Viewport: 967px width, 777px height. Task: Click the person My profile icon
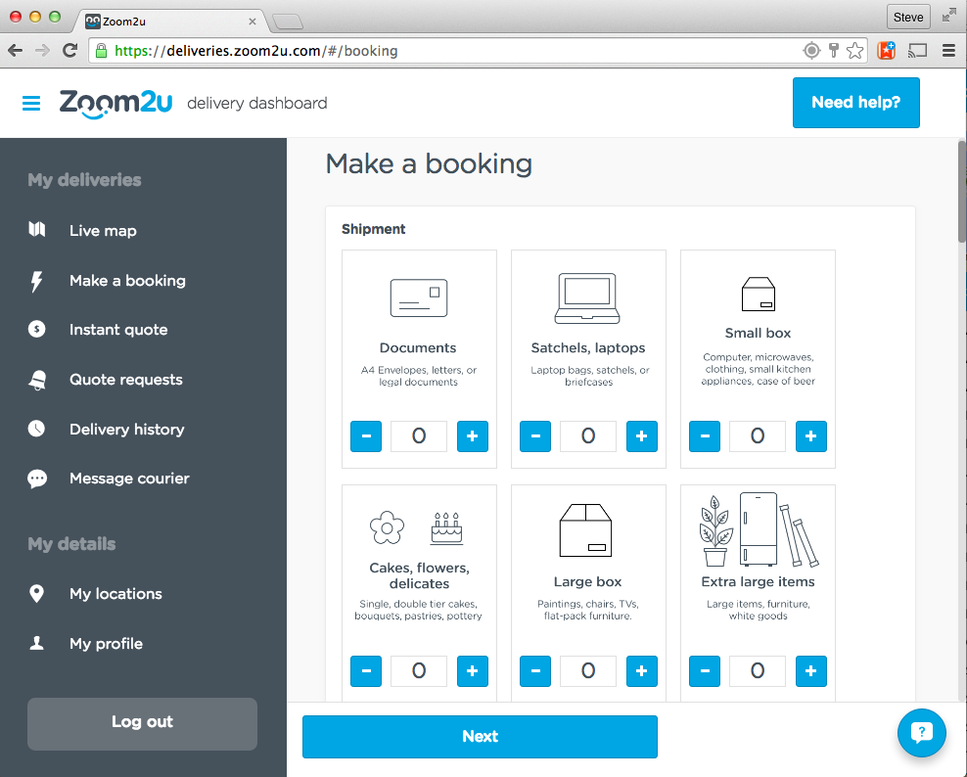coord(37,643)
